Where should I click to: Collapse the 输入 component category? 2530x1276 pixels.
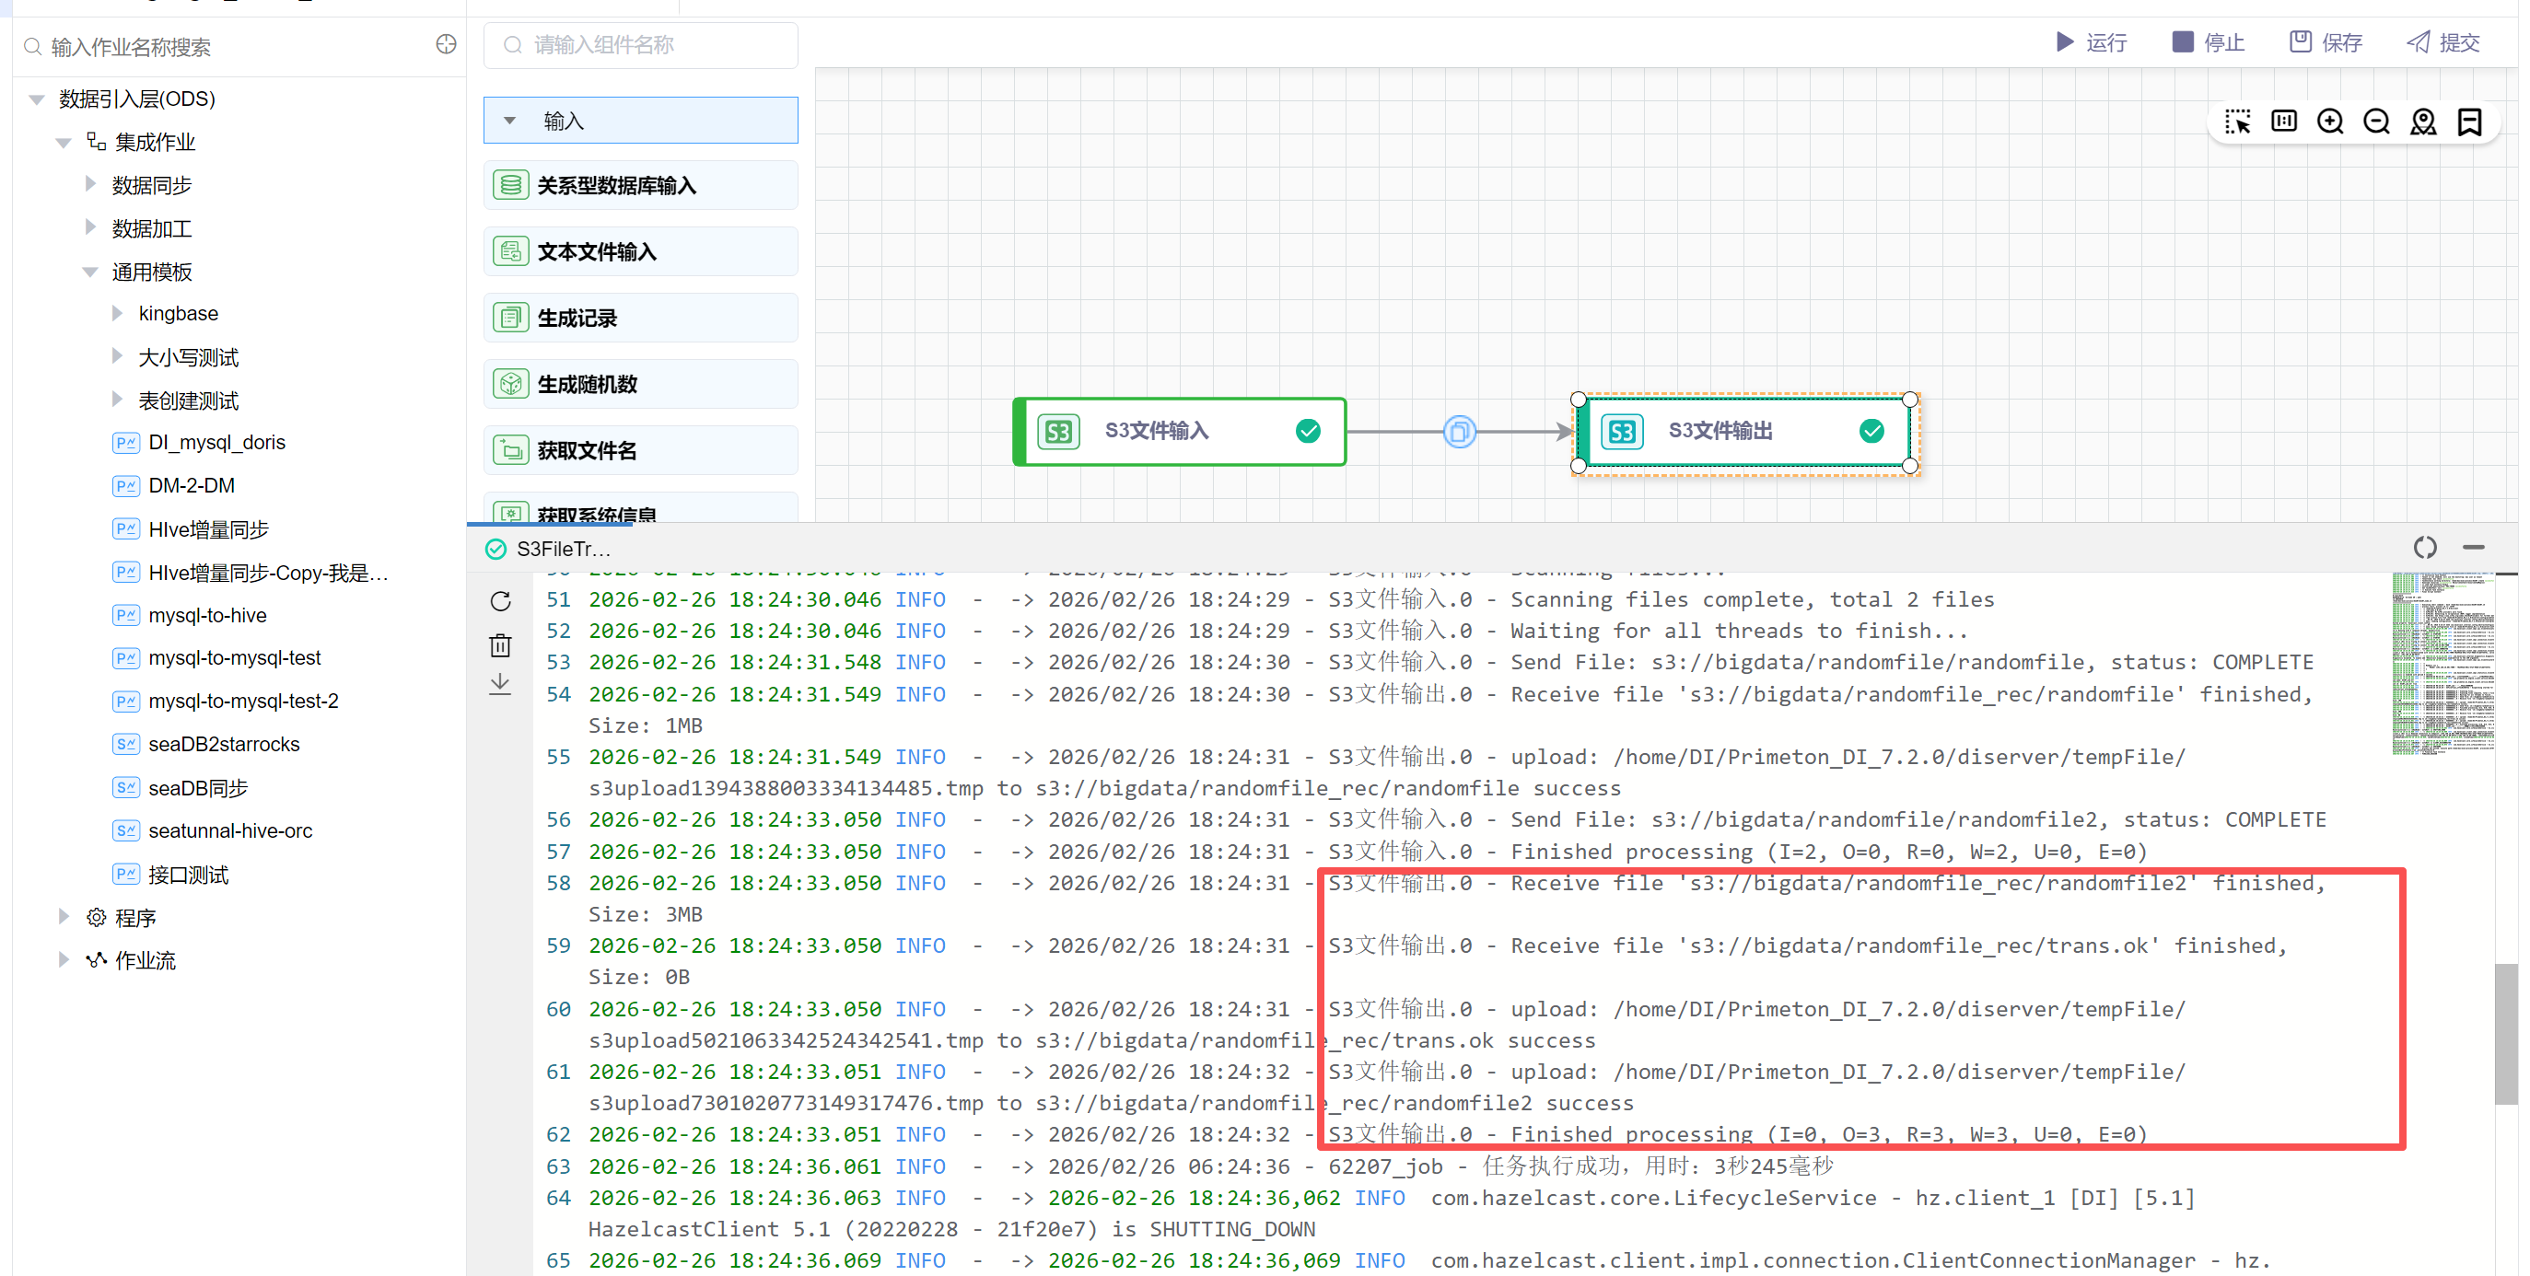click(x=509, y=121)
